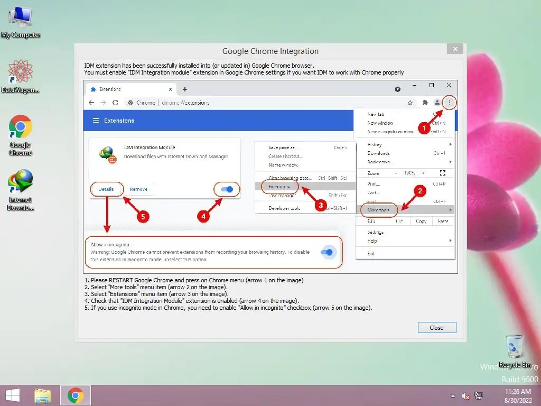Decrease zoom with the minus button
This screenshot has height=406, width=541.
(396, 173)
